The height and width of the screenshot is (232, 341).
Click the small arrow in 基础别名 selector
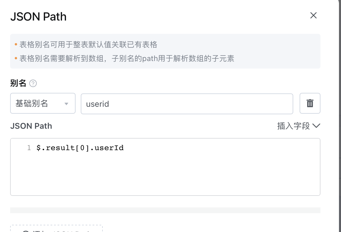pos(66,104)
